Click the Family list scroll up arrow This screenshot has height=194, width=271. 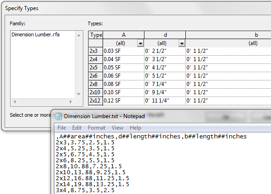(x=79, y=35)
